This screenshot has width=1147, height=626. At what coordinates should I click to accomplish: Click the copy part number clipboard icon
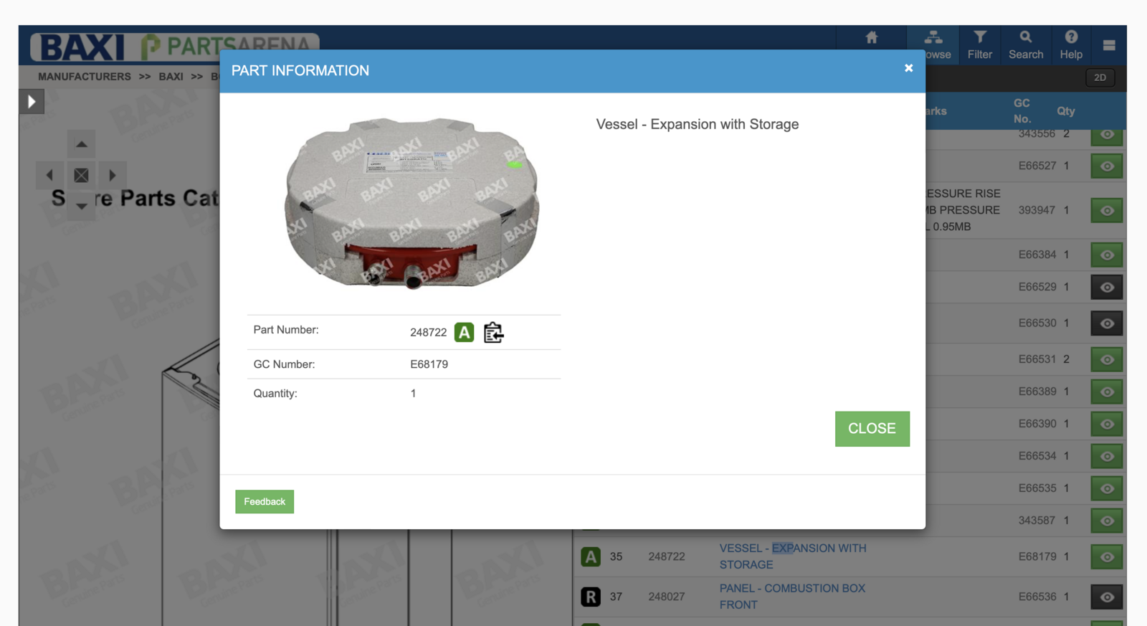pos(493,333)
